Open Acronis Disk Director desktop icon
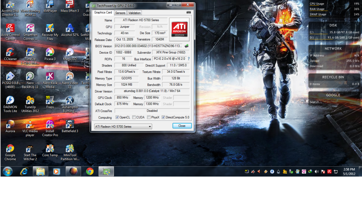The width and height of the screenshot is (362, 203). click(10, 8)
